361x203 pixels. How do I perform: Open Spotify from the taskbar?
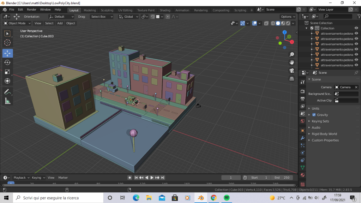(227, 198)
